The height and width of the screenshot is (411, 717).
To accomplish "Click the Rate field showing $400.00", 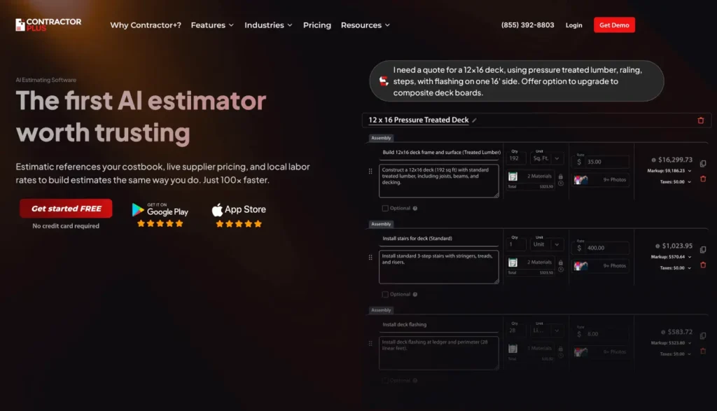I will coord(606,248).
